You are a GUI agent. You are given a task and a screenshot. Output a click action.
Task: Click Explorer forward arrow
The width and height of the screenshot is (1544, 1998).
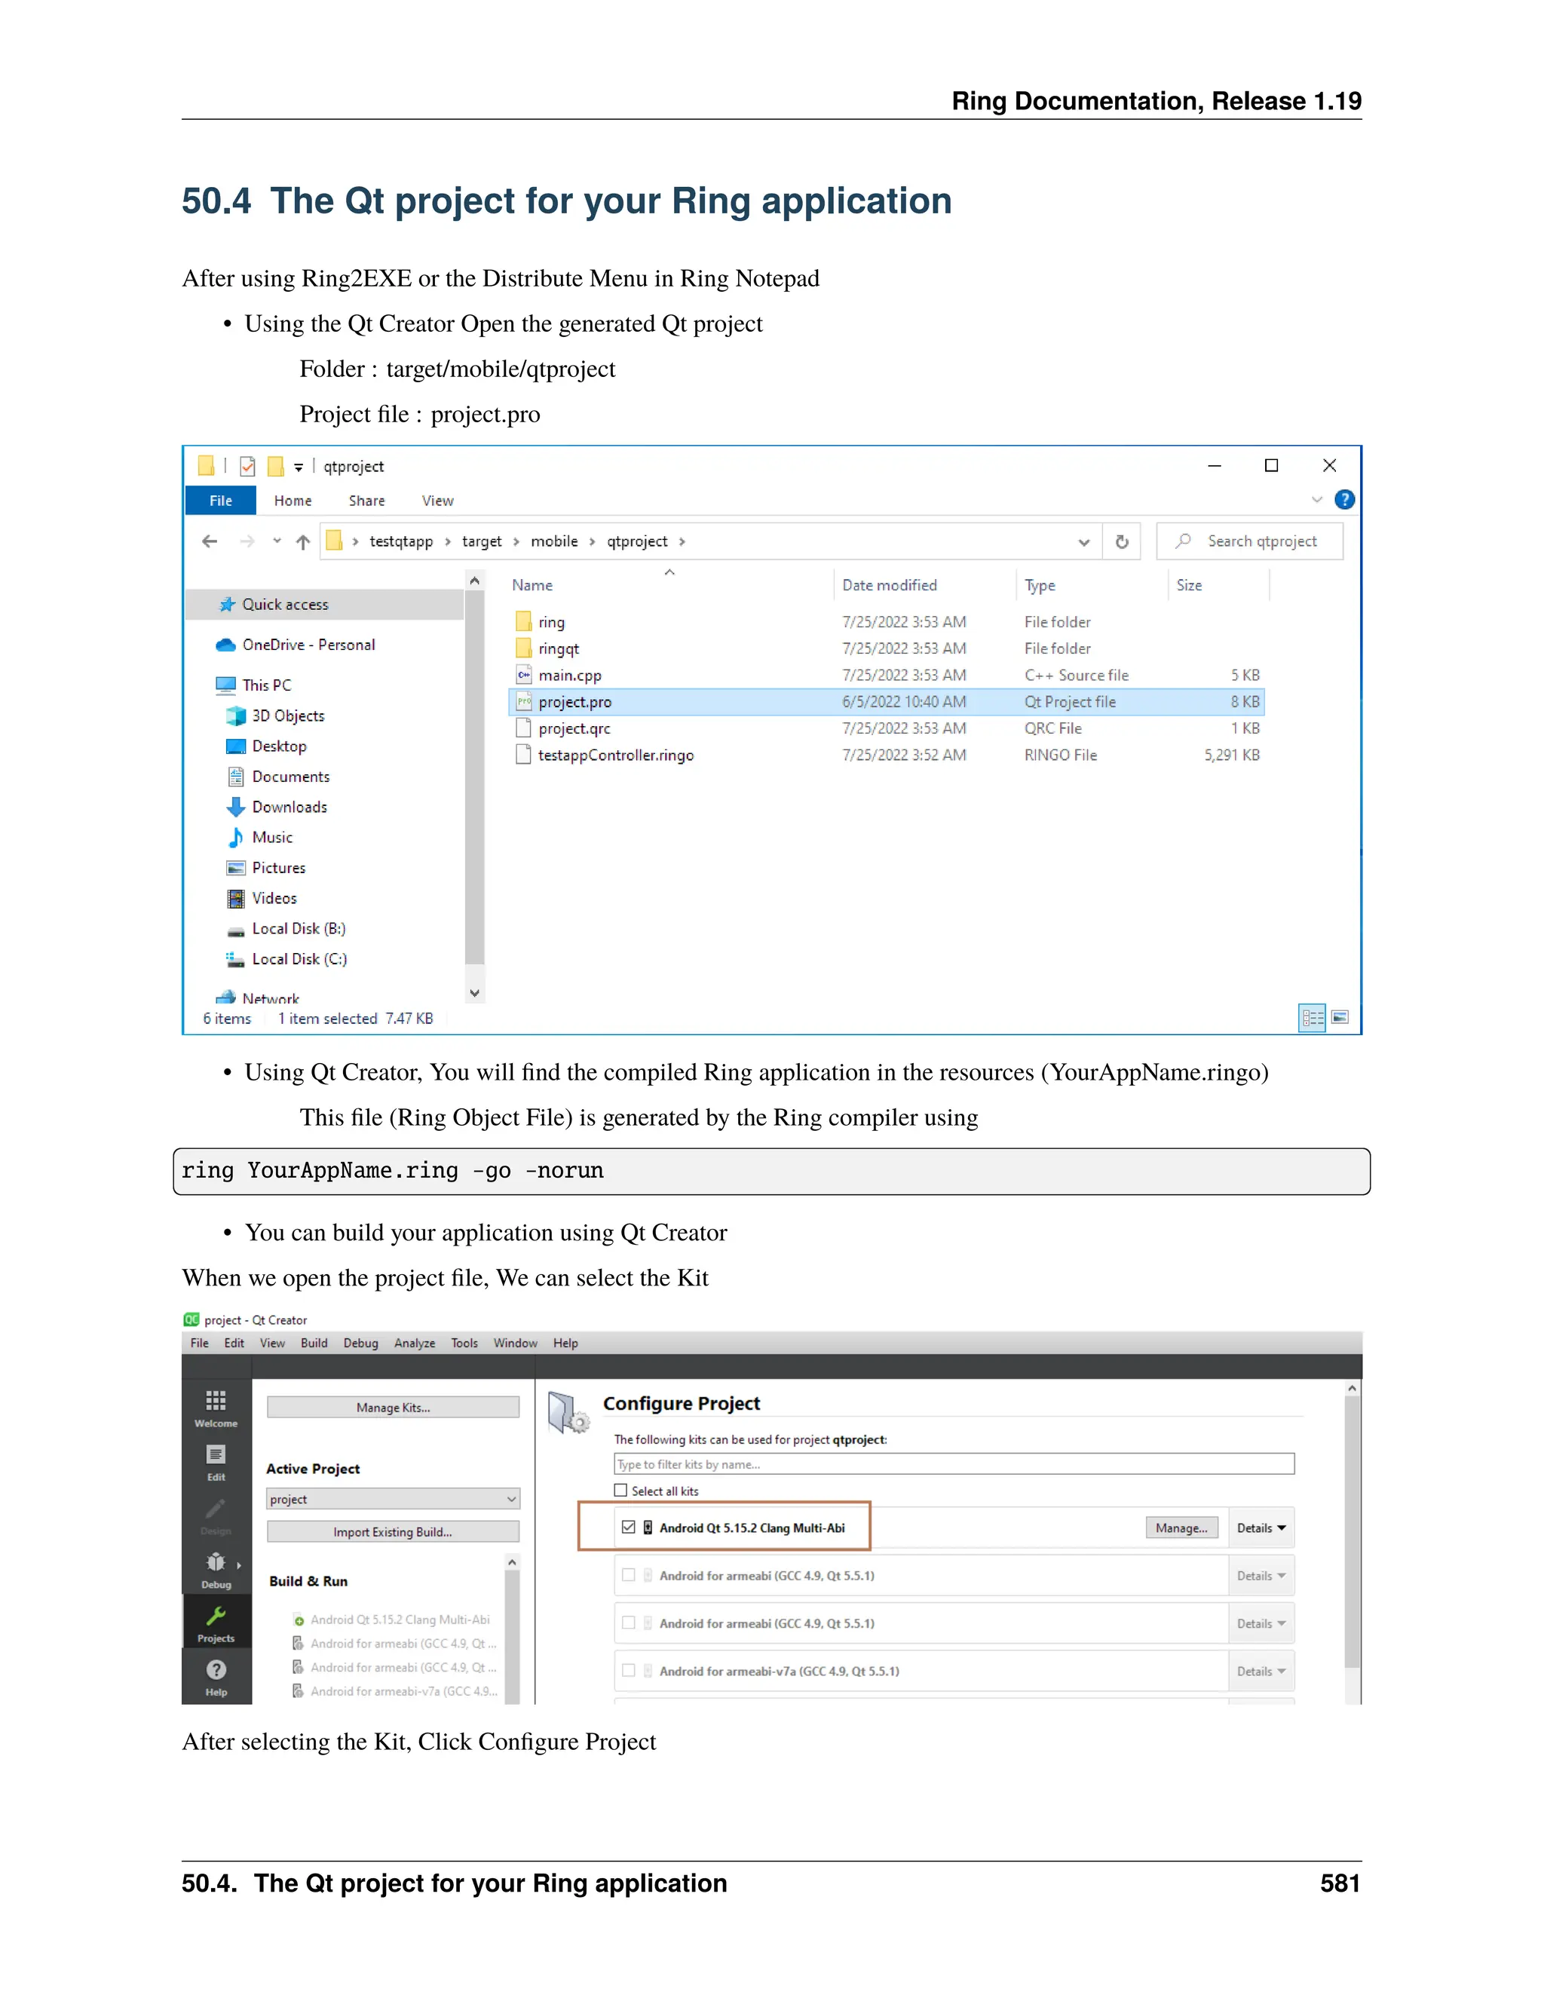[247, 541]
